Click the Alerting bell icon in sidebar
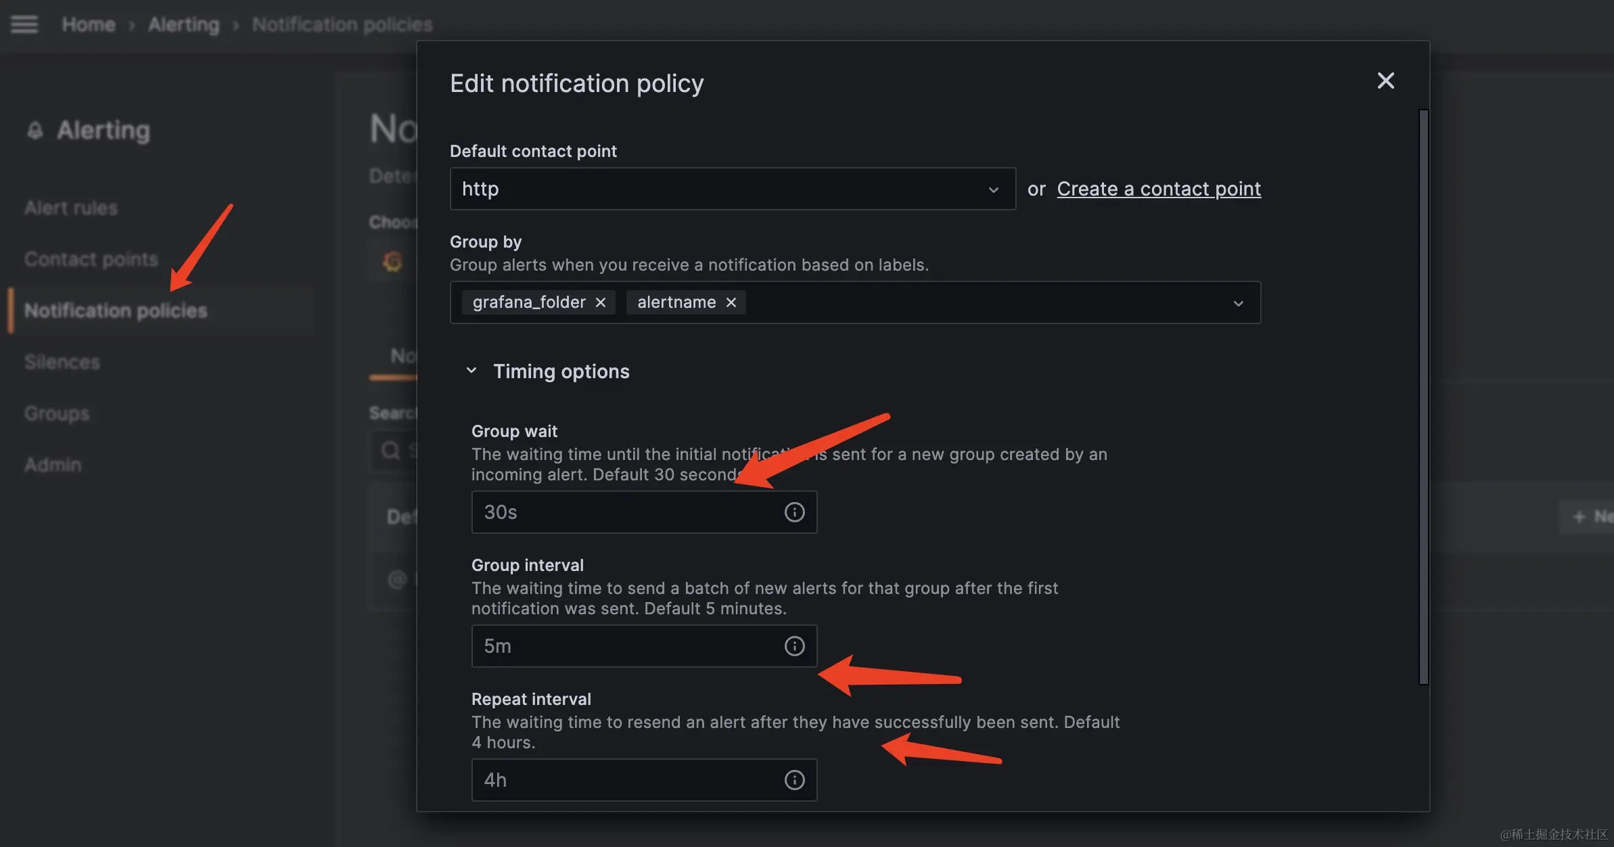 tap(34, 131)
